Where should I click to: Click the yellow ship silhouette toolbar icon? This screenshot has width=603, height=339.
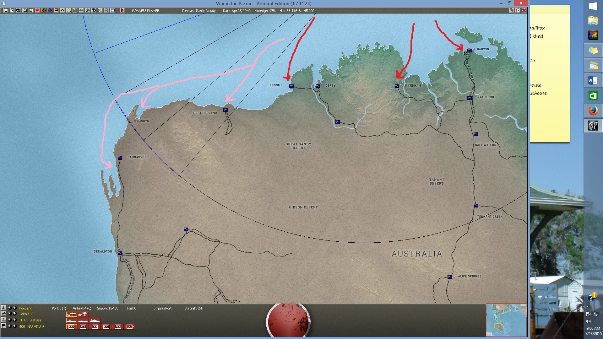(x=62, y=10)
